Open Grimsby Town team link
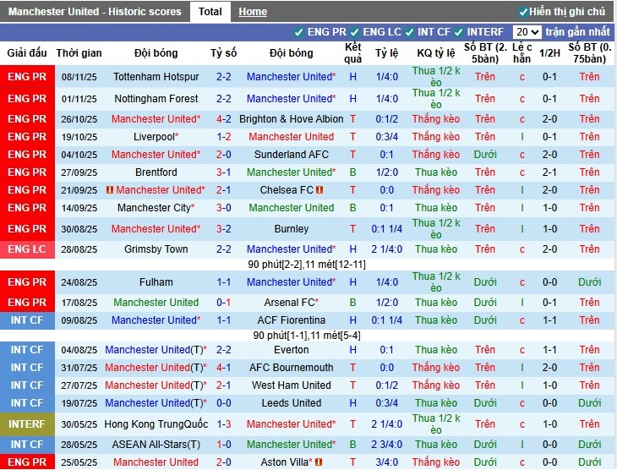This screenshot has width=617, height=470. 156,249
